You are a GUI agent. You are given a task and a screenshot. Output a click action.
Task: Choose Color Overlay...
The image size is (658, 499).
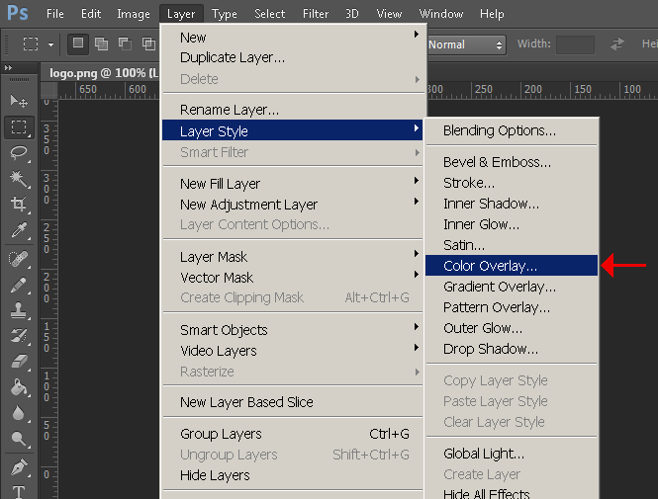click(512, 266)
